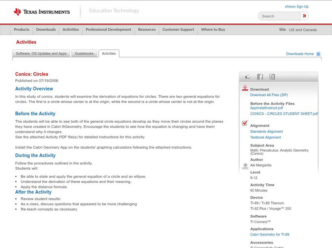Go to Downloads Home link
This screenshot has width=332, height=248.
300,54
